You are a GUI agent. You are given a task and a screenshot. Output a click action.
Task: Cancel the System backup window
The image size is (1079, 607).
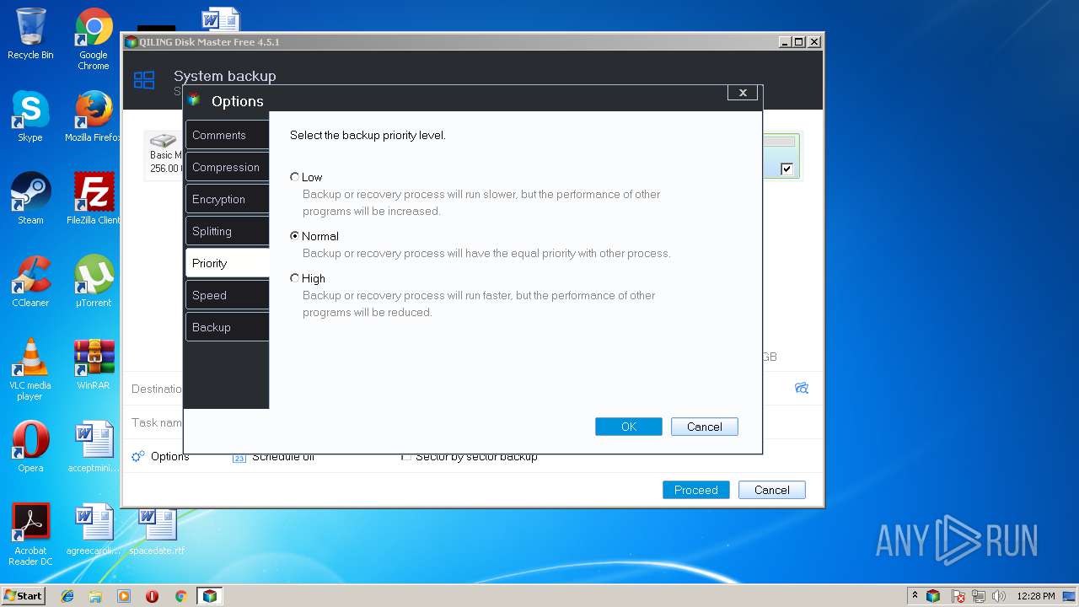(x=772, y=490)
